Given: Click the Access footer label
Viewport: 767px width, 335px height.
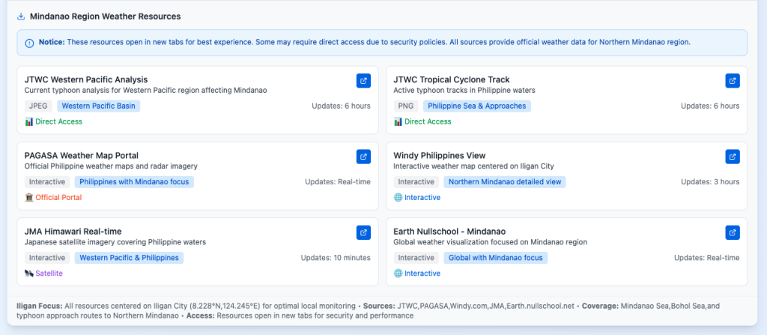Looking at the screenshot, I should [x=200, y=316].
